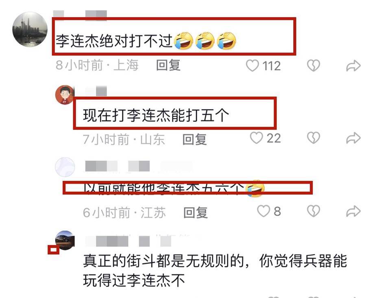The height and width of the screenshot is (298, 366).
Task: Open the cartoon boy avatar profile
Action: [x=65, y=95]
